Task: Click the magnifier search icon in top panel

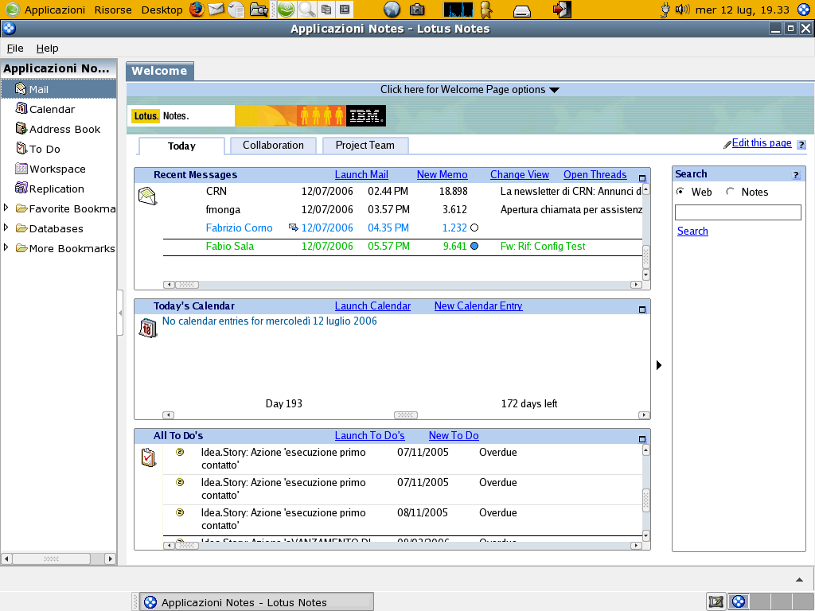Action: coord(306,10)
